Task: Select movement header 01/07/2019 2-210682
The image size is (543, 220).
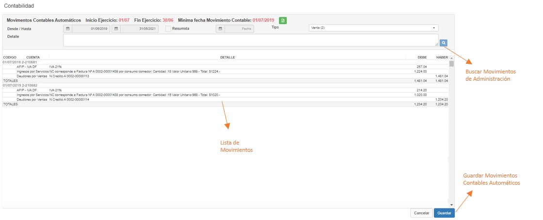Action: [19, 85]
